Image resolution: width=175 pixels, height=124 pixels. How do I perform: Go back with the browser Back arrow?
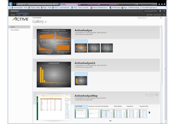[11, 4]
